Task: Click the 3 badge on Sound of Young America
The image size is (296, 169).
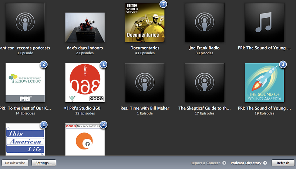Action: pyautogui.click(x=283, y=65)
